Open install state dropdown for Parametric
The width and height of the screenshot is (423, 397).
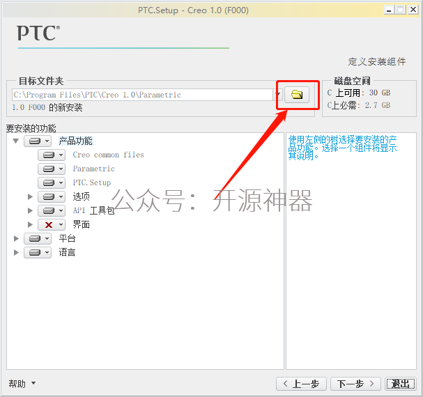point(52,169)
